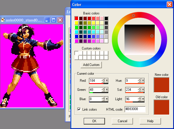Image resolution: width=174 pixels, height=129 pixels.
Task: Select the gray basic color swatch
Action: [106, 32]
